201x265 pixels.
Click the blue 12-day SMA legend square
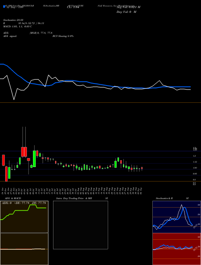click(x=4, y=6)
